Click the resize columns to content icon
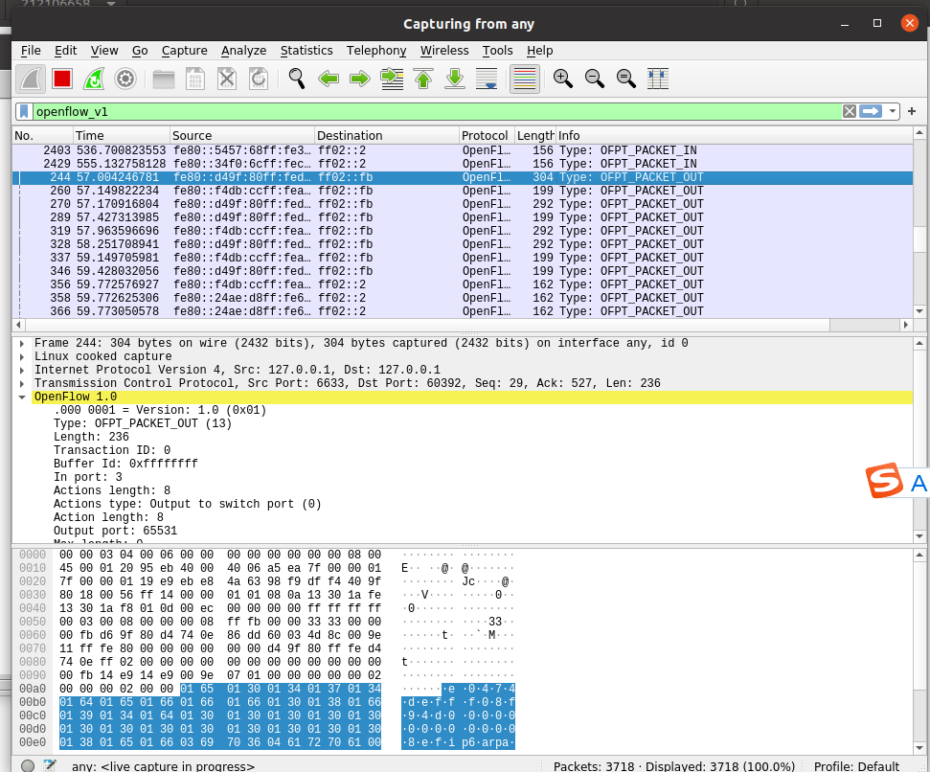This screenshot has width=930, height=772. pyautogui.click(x=658, y=79)
